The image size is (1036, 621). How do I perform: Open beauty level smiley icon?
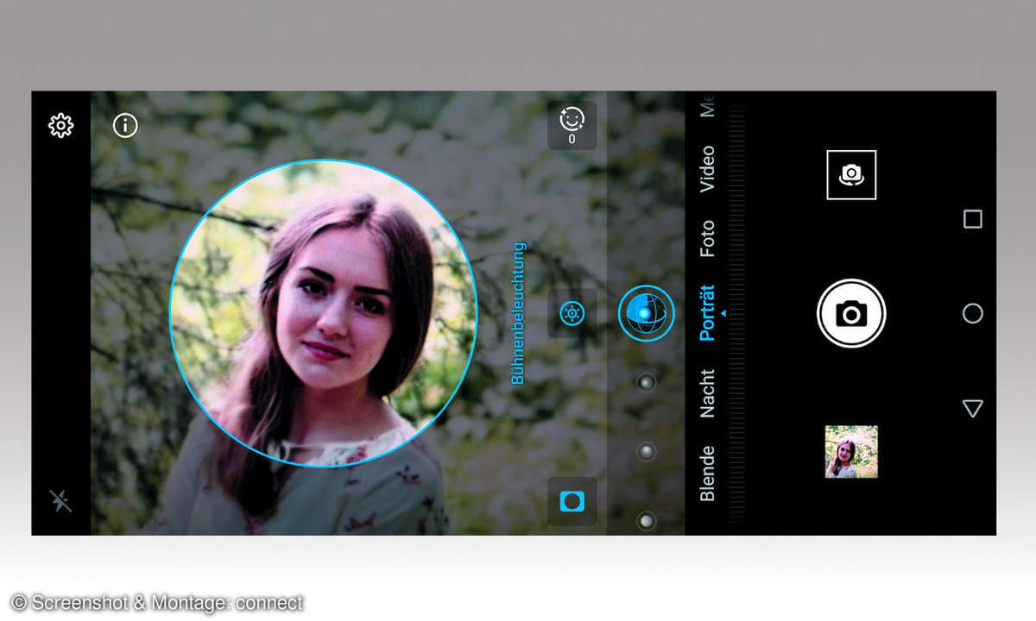(x=572, y=125)
